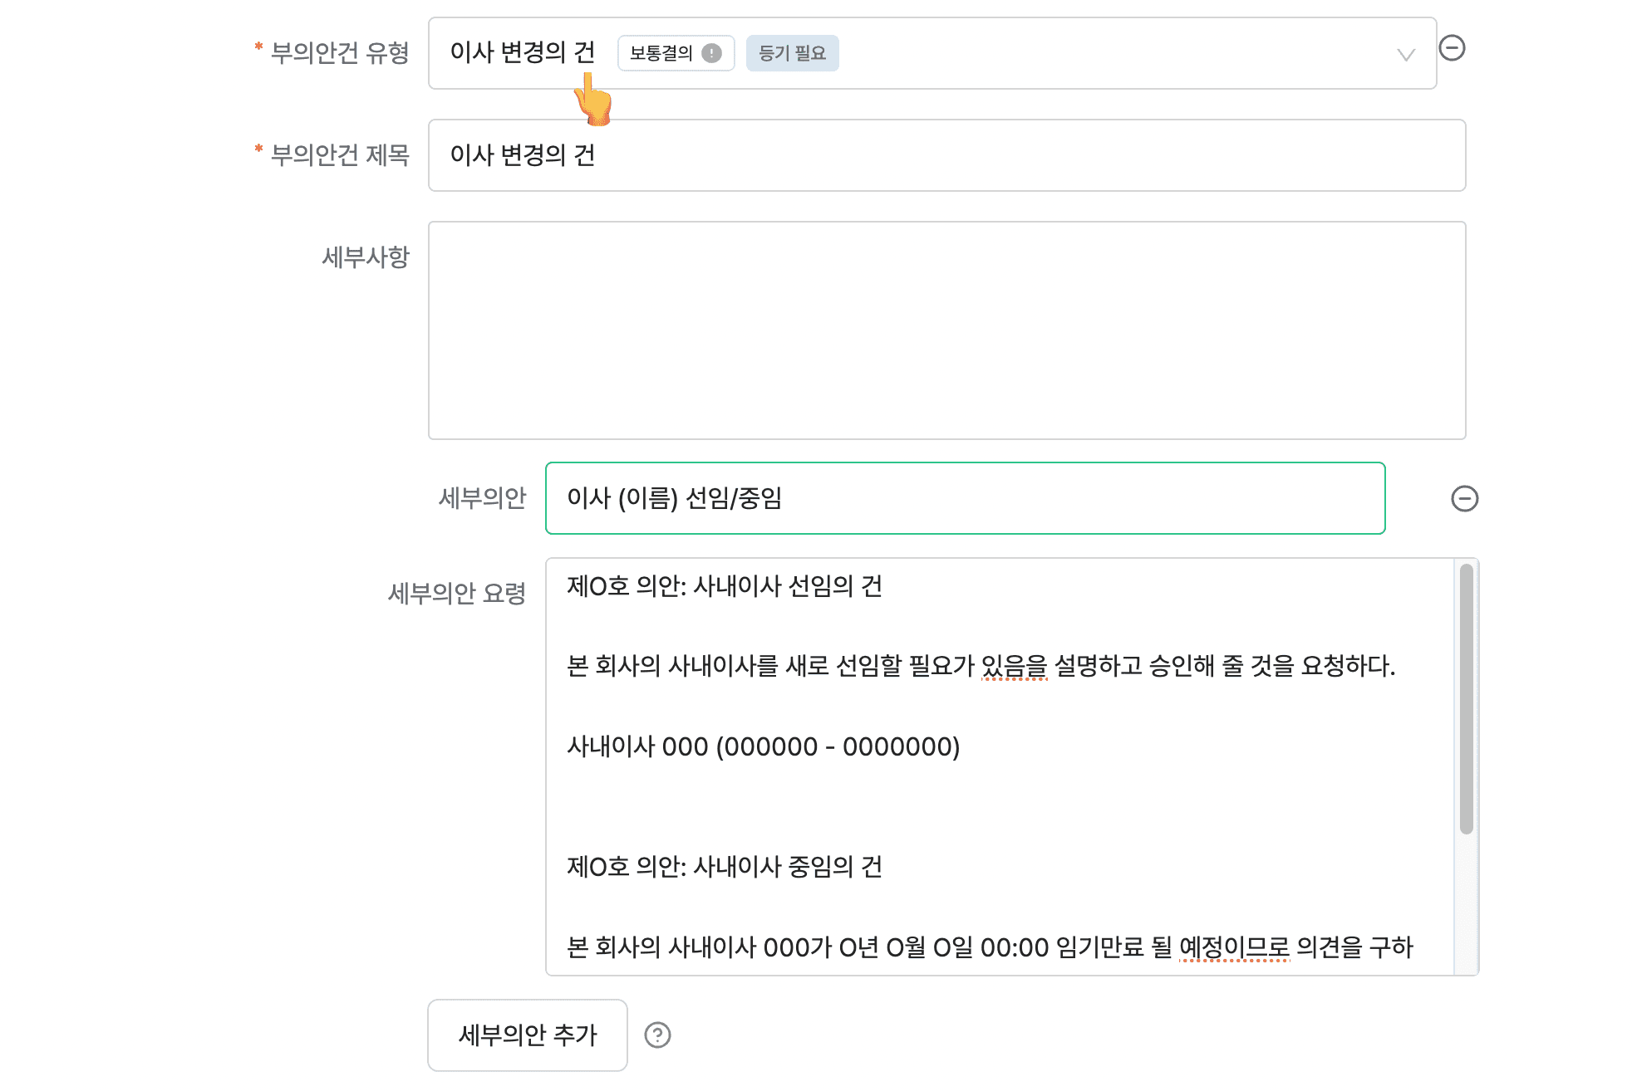Screen dimensions: 1632x1091
Task: Open the 이사 변경의 건 type selector
Action: tap(932, 53)
